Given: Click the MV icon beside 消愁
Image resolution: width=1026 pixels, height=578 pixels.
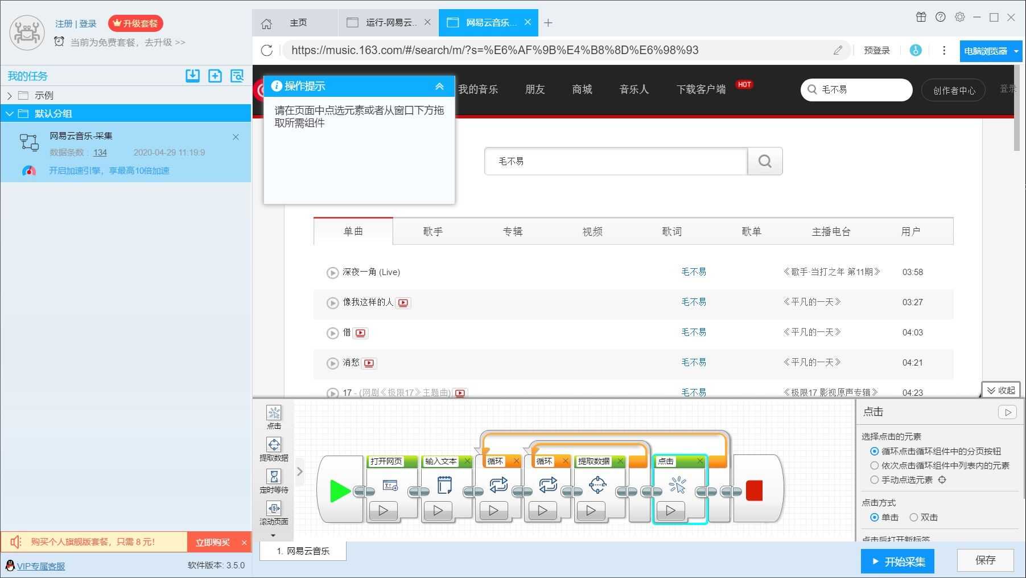Looking at the screenshot, I should click(369, 363).
